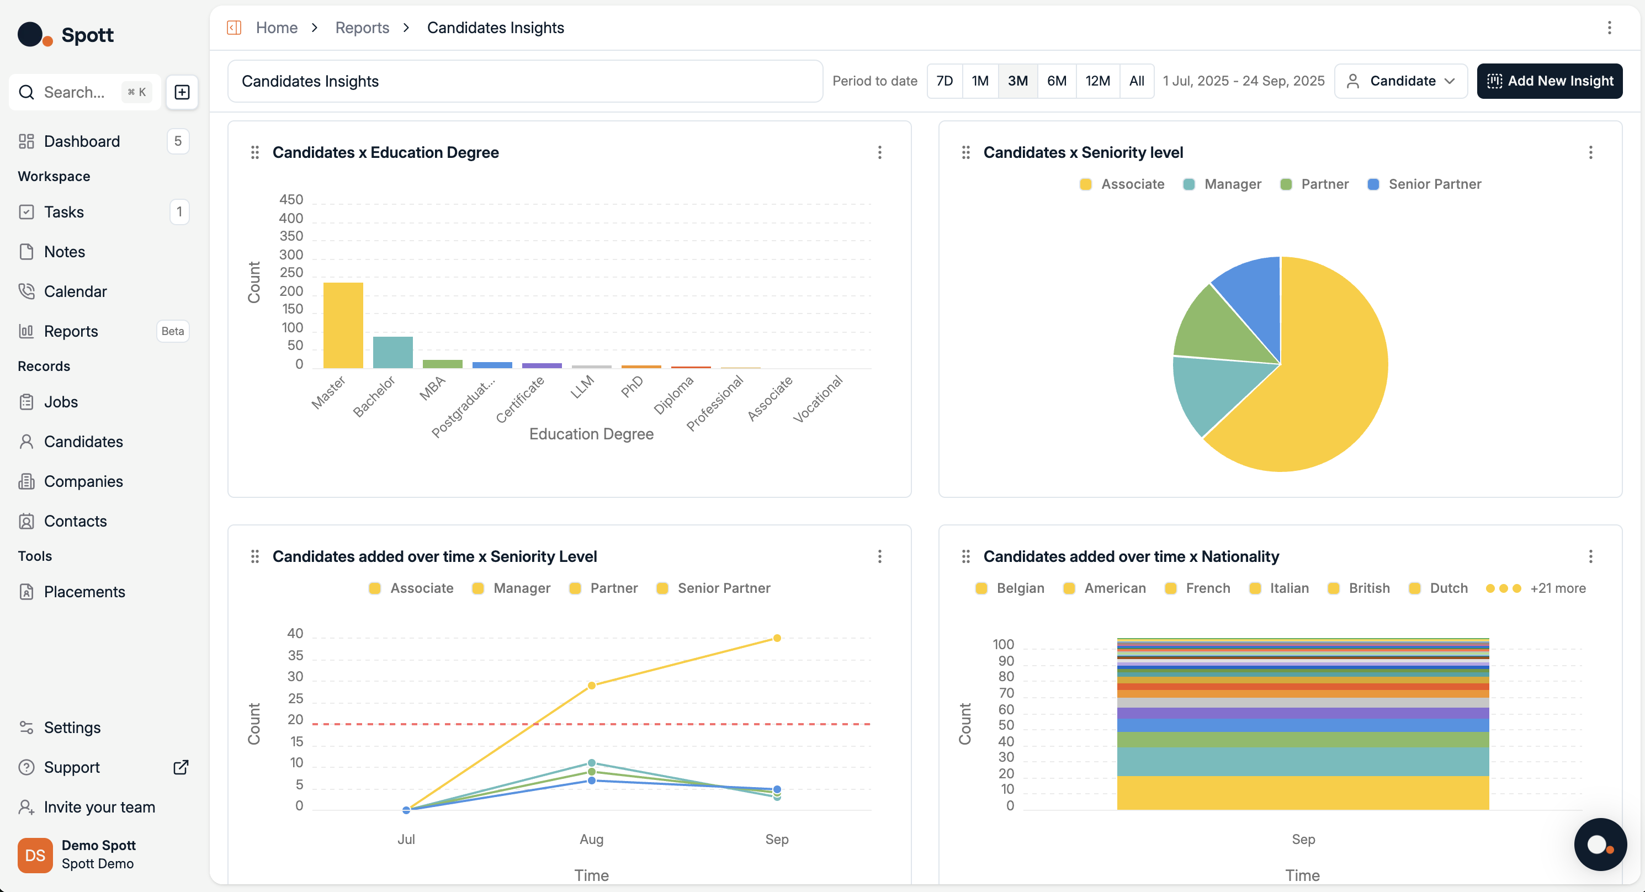Select the 6M period tab

(x=1056, y=81)
